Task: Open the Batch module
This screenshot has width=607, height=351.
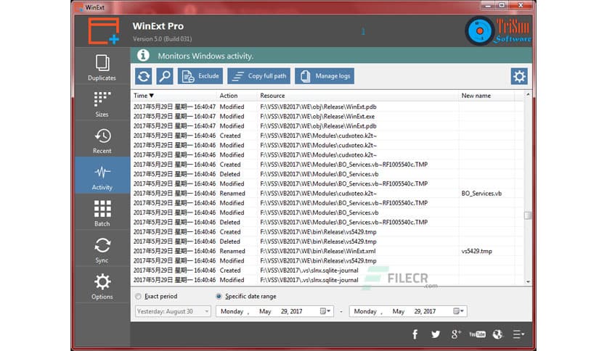Action: [102, 212]
